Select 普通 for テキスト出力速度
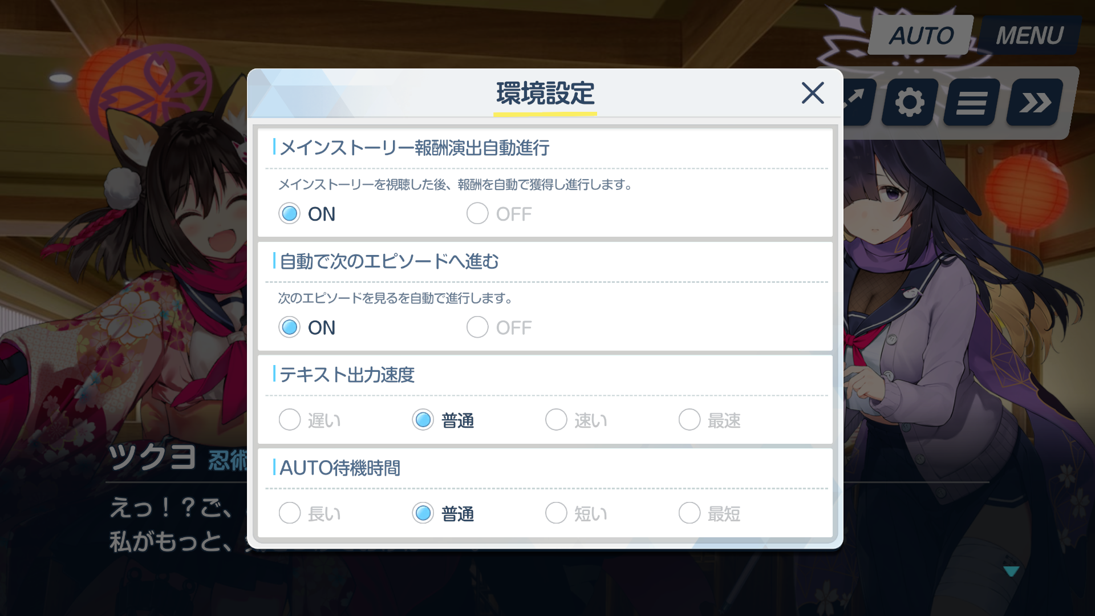This screenshot has height=616, width=1095. coord(443,420)
